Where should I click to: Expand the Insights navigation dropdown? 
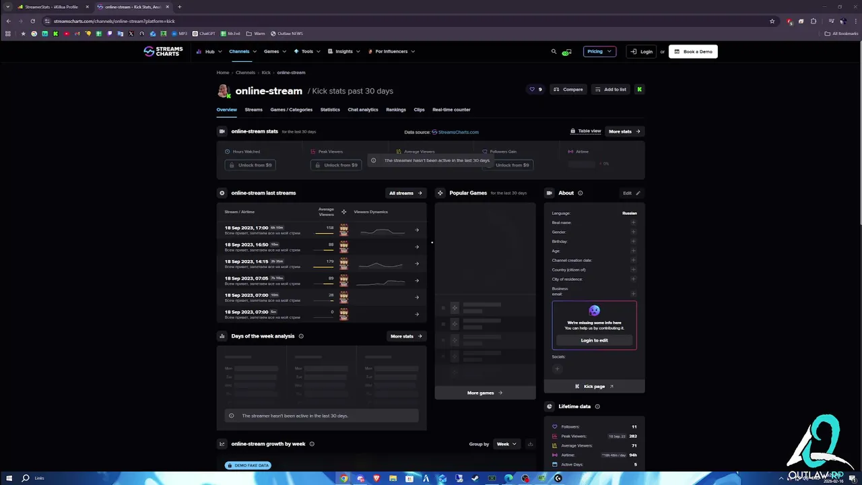343,51
